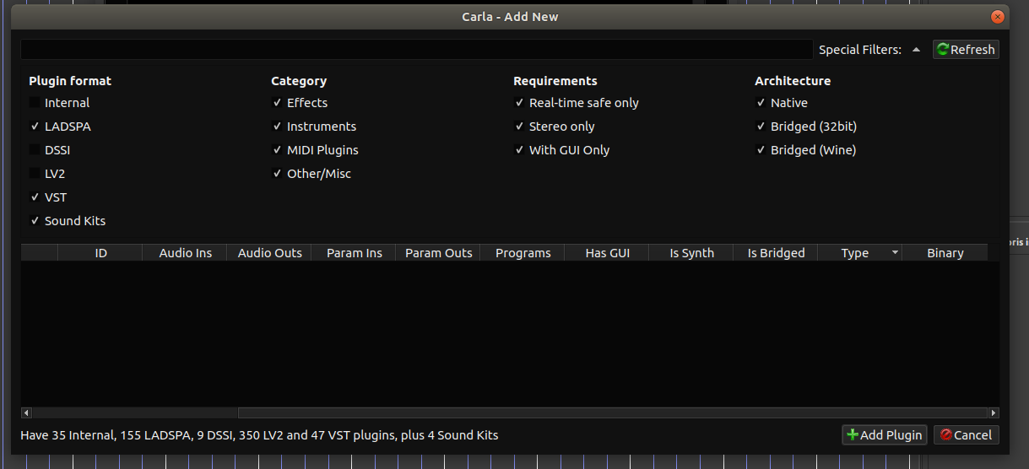Sort by Is Bridged column header

pyautogui.click(x=776, y=253)
